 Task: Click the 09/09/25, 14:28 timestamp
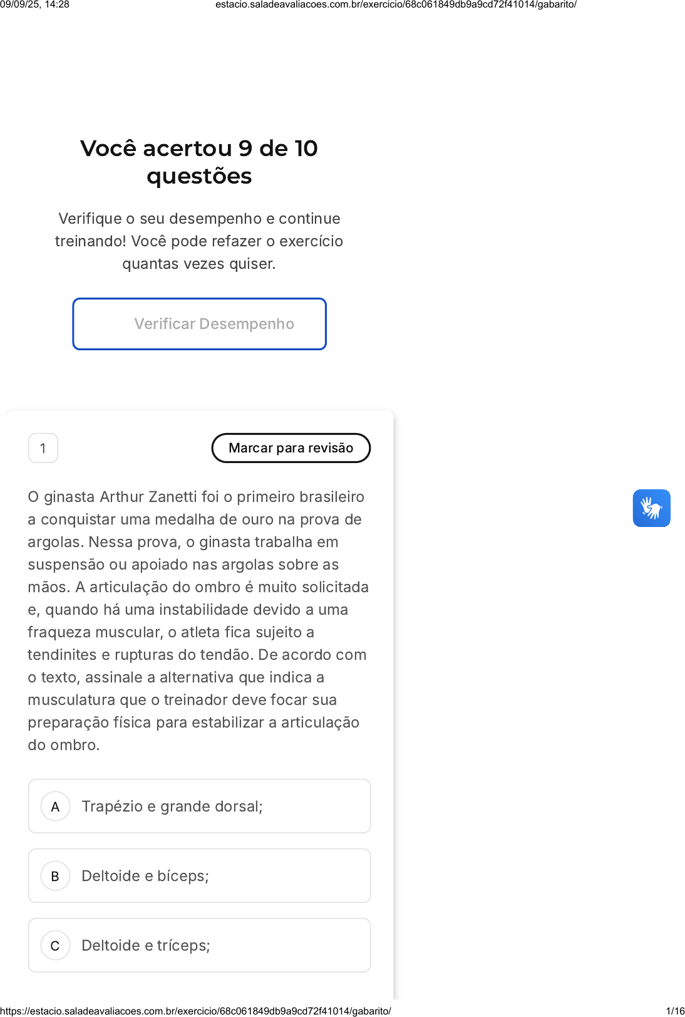click(x=35, y=5)
